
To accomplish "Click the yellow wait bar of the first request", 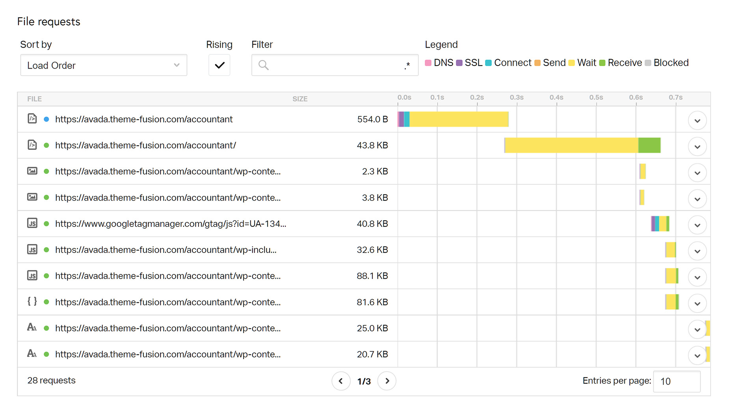I will (x=459, y=119).
